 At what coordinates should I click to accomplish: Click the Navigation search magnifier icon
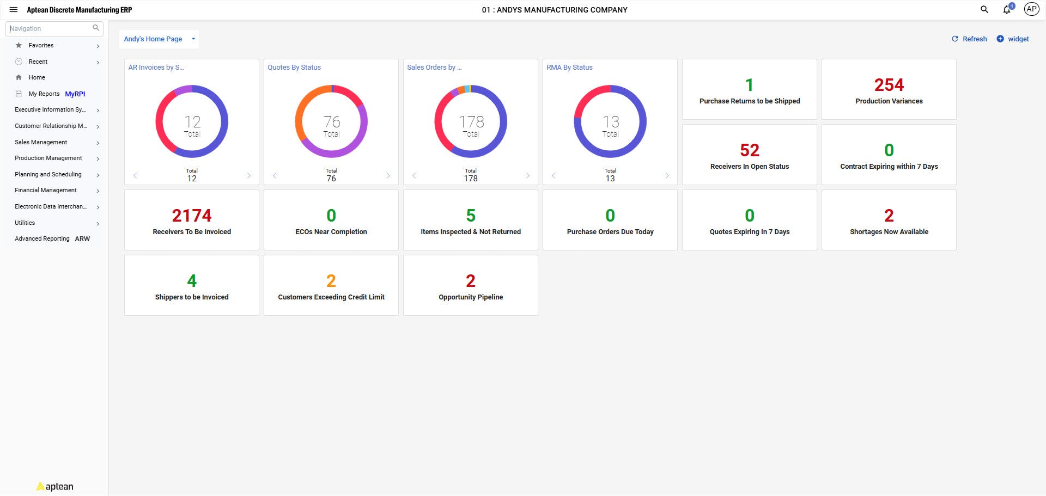pos(96,28)
